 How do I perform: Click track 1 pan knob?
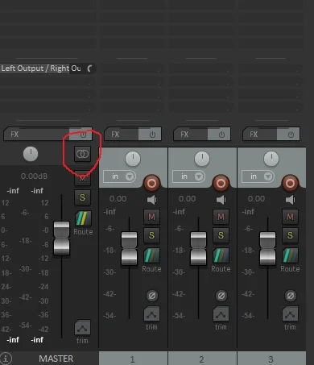[x=133, y=159]
